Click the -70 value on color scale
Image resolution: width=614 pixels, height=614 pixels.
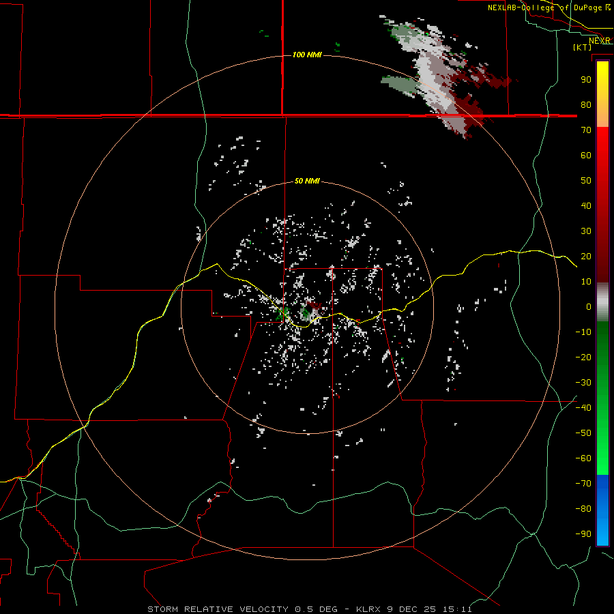click(x=583, y=484)
